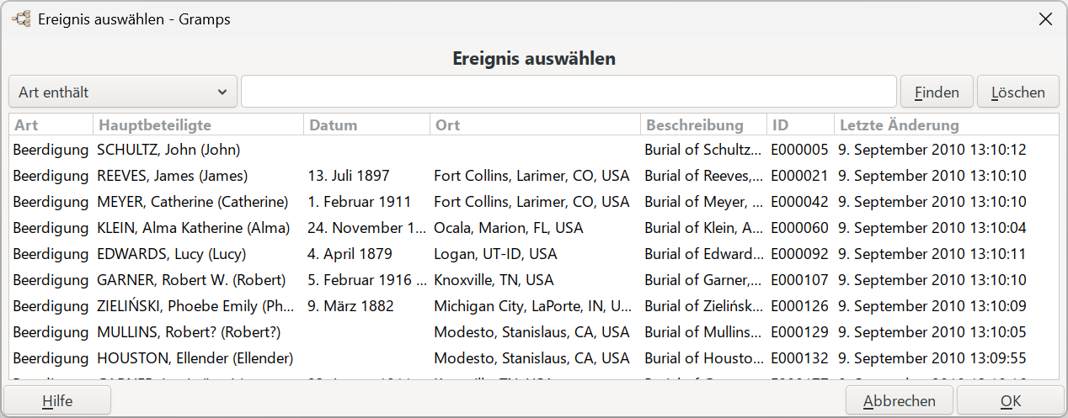The image size is (1068, 418).
Task: Sort by the ID column header
Action: (801, 124)
